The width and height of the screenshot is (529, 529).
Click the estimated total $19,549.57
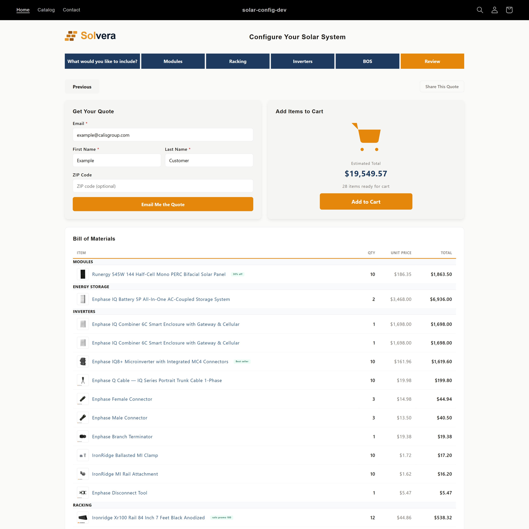point(366,174)
